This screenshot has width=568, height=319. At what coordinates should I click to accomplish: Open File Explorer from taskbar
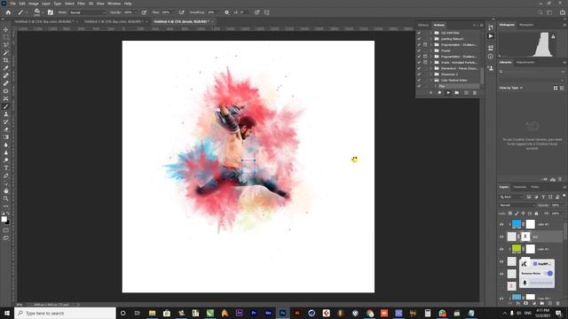[x=152, y=313]
